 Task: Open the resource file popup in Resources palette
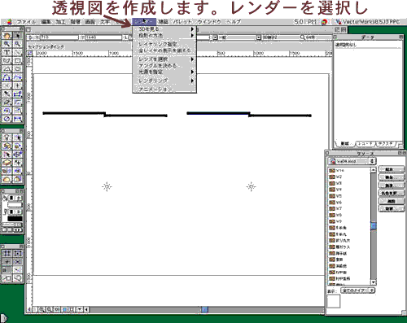(352, 161)
